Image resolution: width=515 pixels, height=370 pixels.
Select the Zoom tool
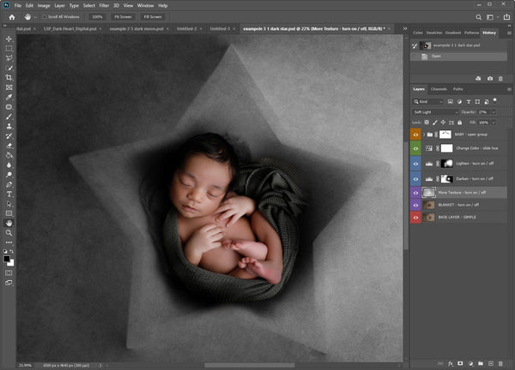9,232
